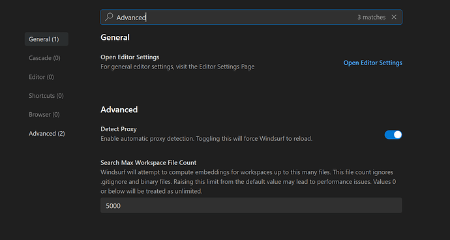The image size is (450, 240).
Task: Select the Advanced (2) category
Action: (47, 134)
